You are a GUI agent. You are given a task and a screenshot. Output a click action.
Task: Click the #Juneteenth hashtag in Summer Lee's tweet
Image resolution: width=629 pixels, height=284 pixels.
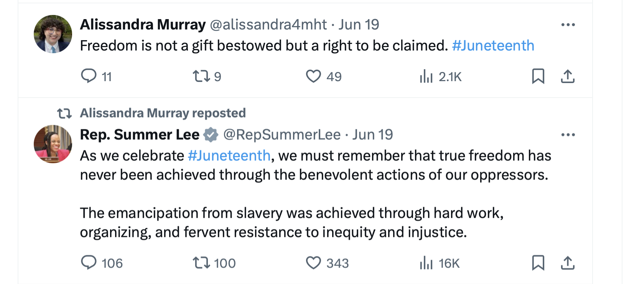[x=229, y=156]
